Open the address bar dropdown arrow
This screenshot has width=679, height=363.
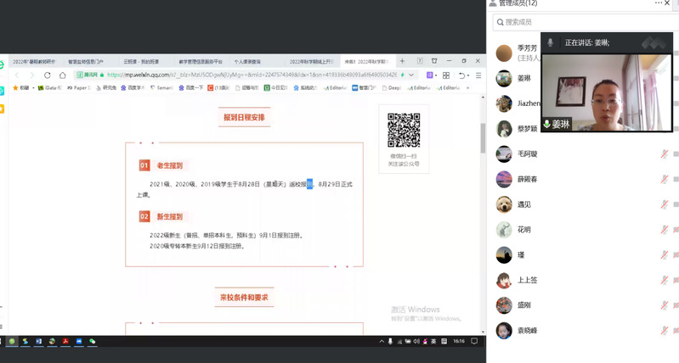click(411, 75)
